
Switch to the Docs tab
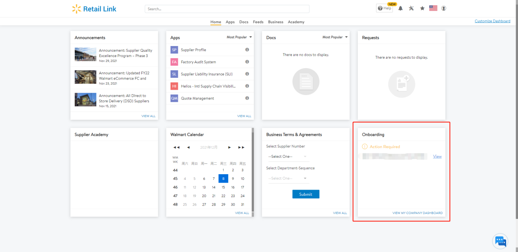click(244, 22)
